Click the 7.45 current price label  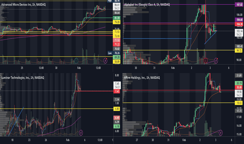click(x=117, y=85)
